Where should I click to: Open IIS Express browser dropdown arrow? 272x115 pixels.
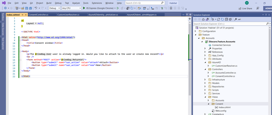(x=115, y=8)
